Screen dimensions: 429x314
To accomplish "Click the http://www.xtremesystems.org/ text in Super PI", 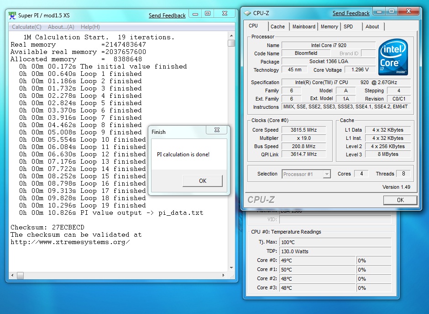I will [70, 242].
